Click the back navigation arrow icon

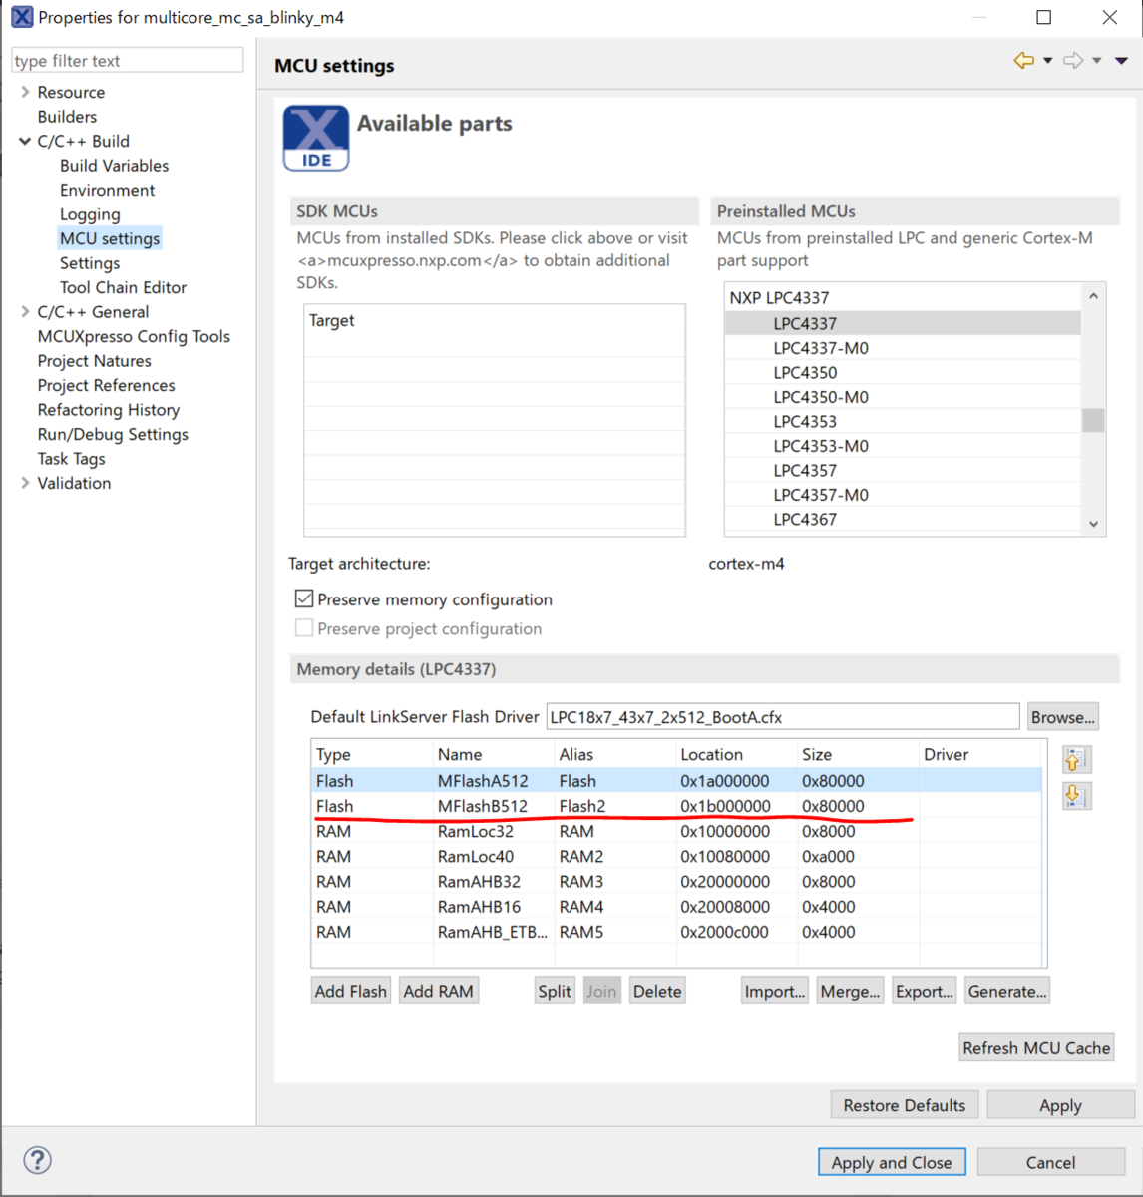tap(1024, 61)
